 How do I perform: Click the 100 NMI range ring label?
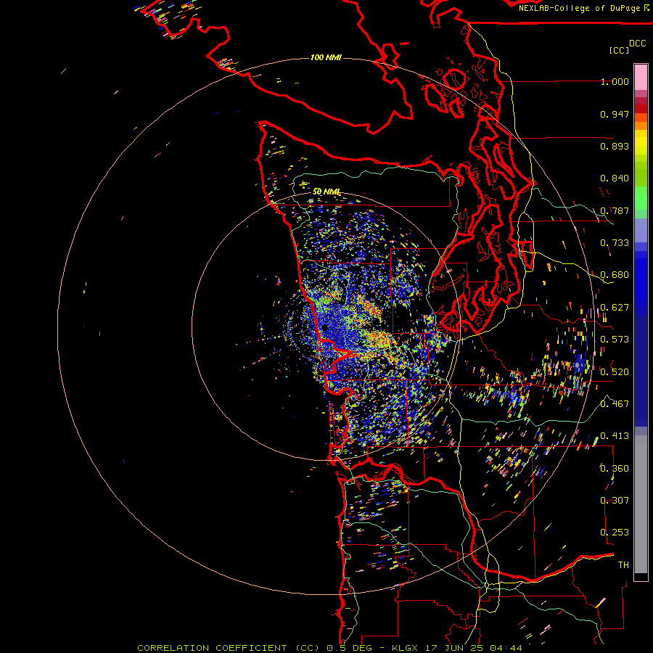point(326,57)
